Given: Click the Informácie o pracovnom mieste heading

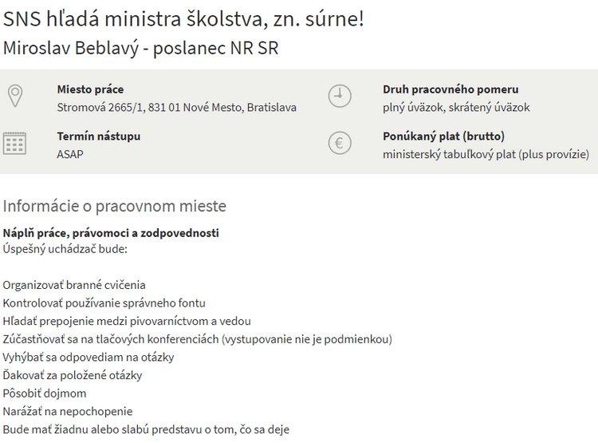Looking at the screenshot, I should [115, 206].
